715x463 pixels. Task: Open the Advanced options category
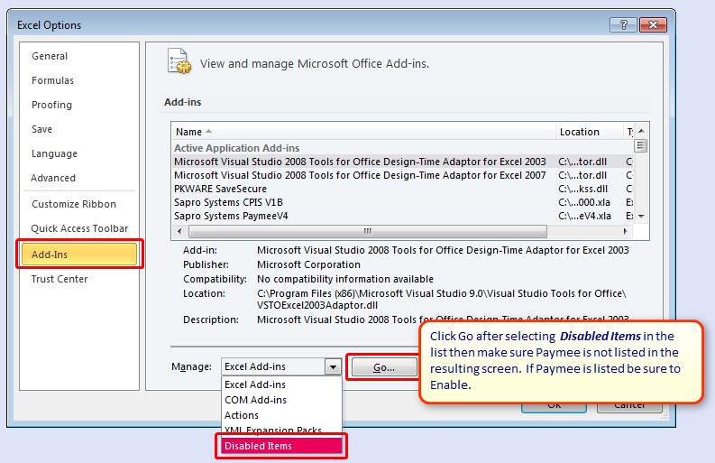(53, 178)
